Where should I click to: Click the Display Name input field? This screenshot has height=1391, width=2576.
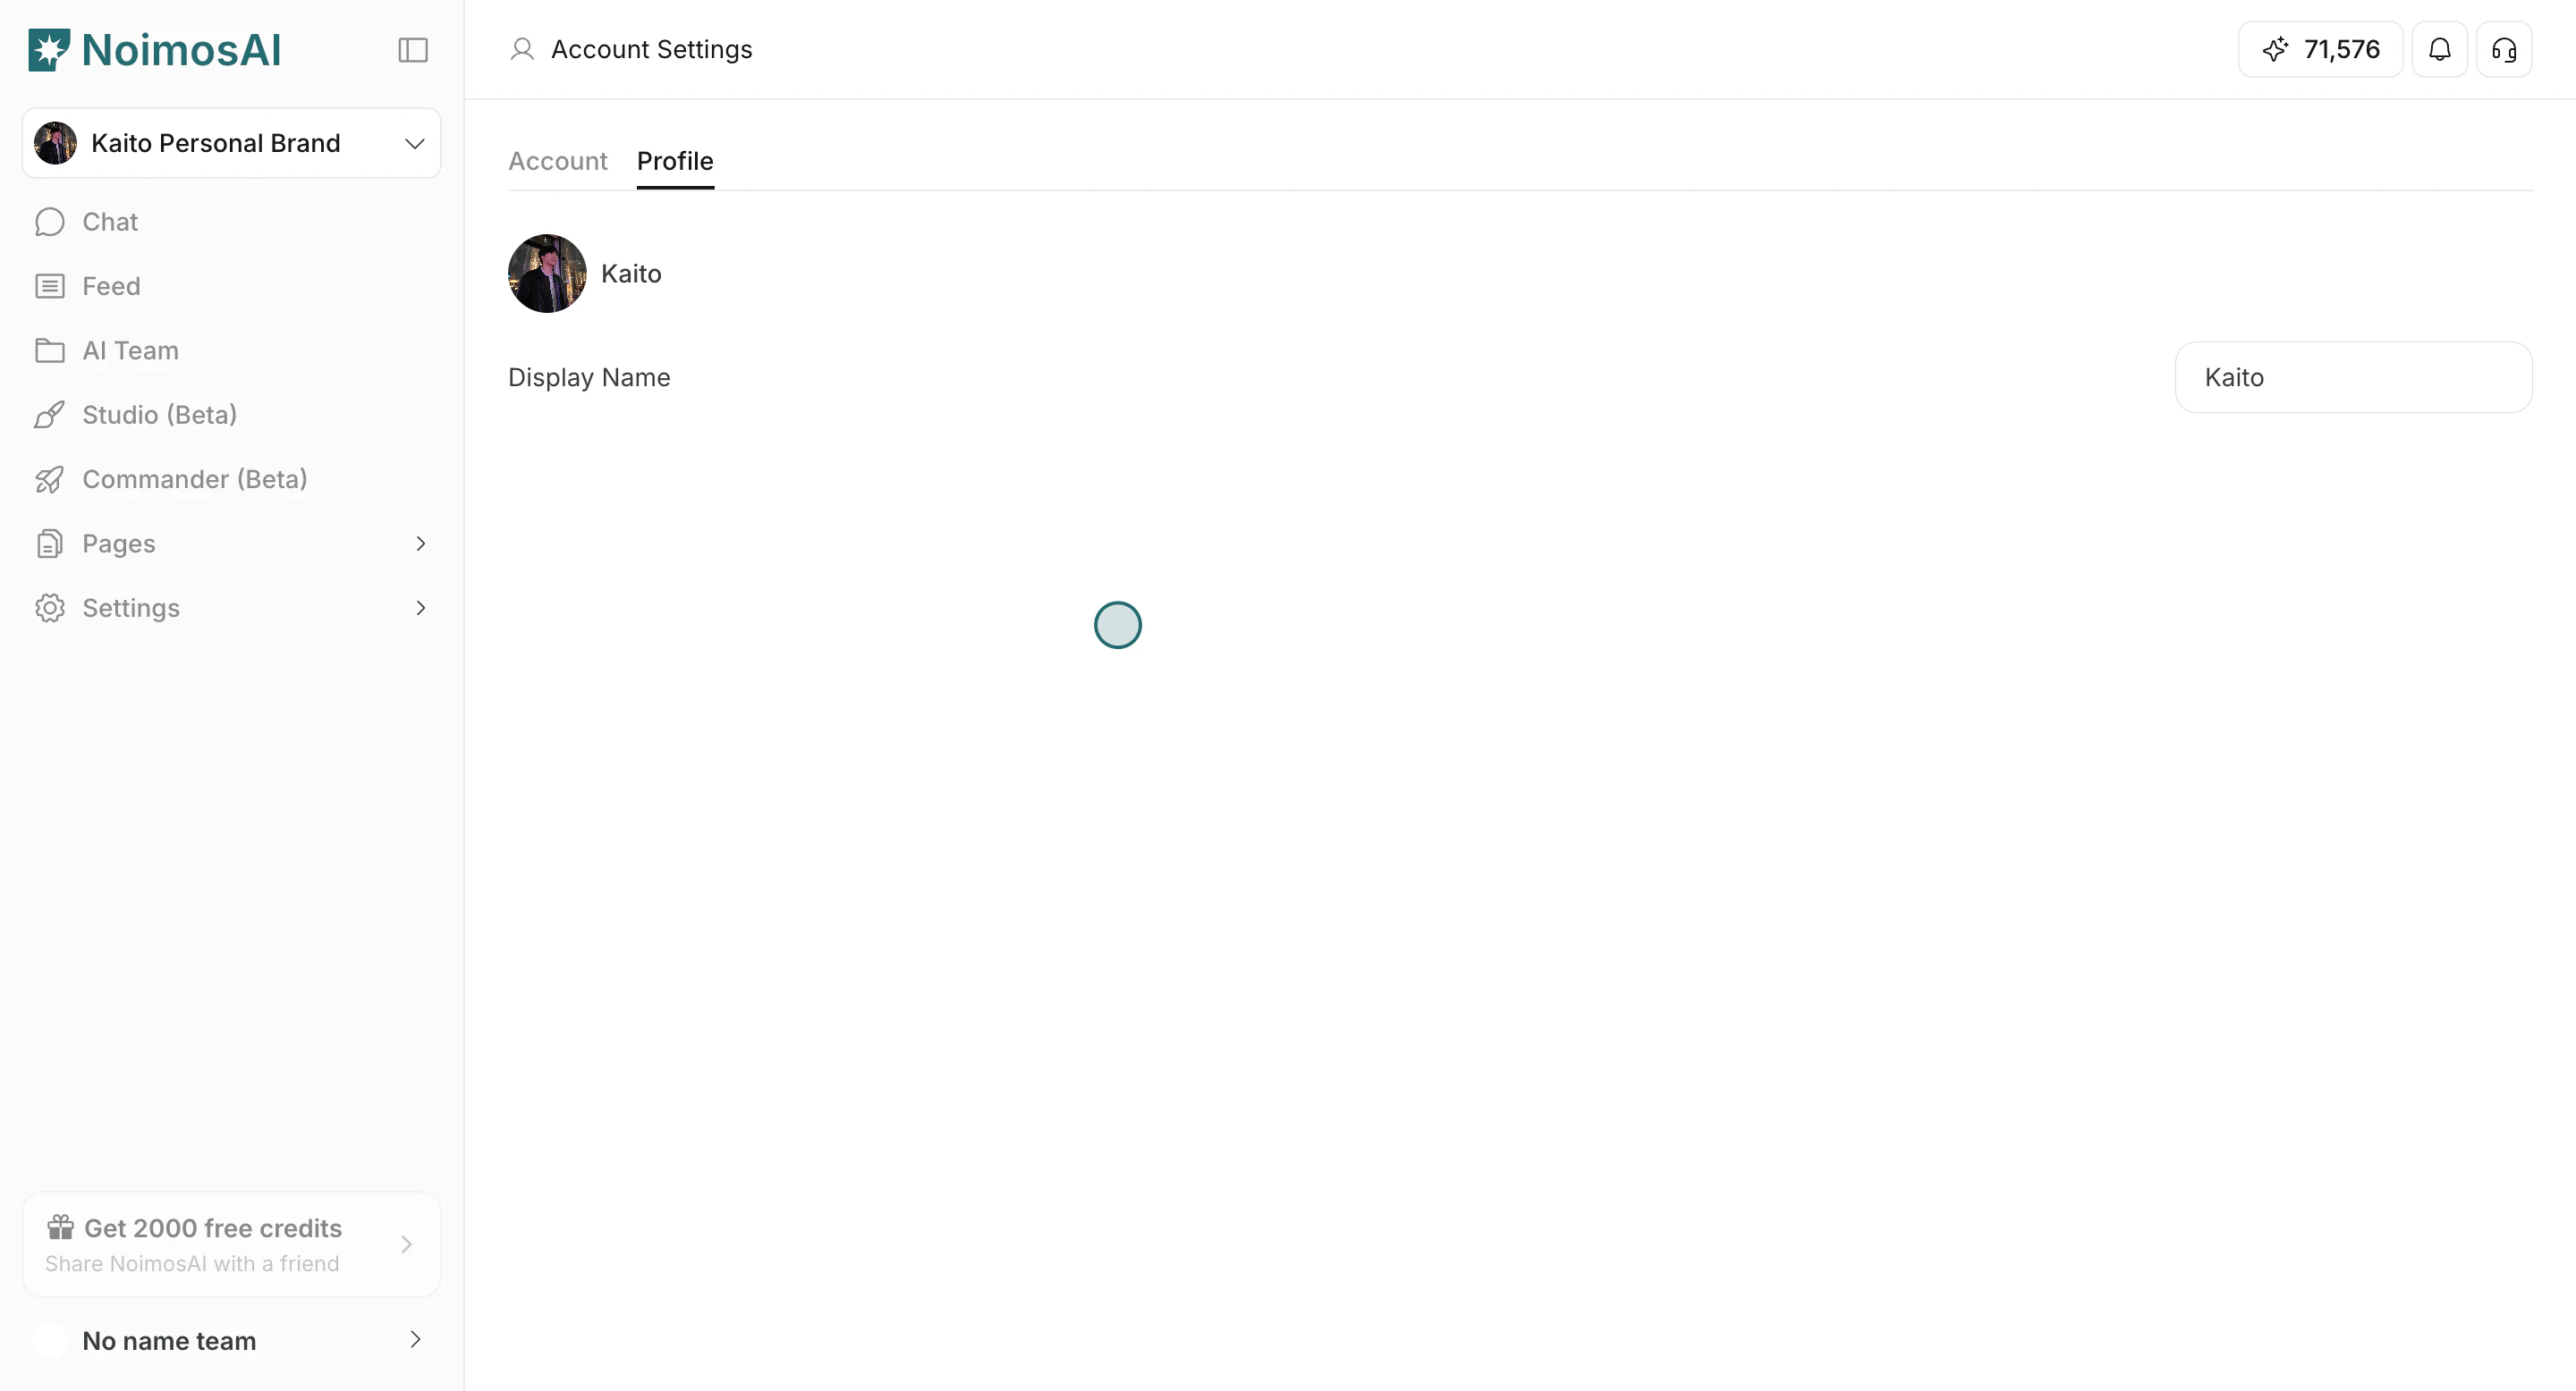click(2352, 378)
